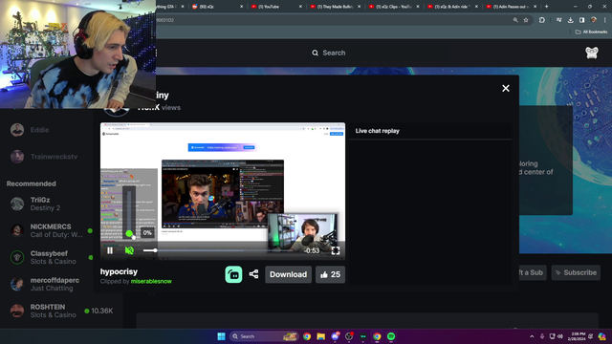Click the microphone tray icon
The image size is (612, 344).
click(x=542, y=336)
